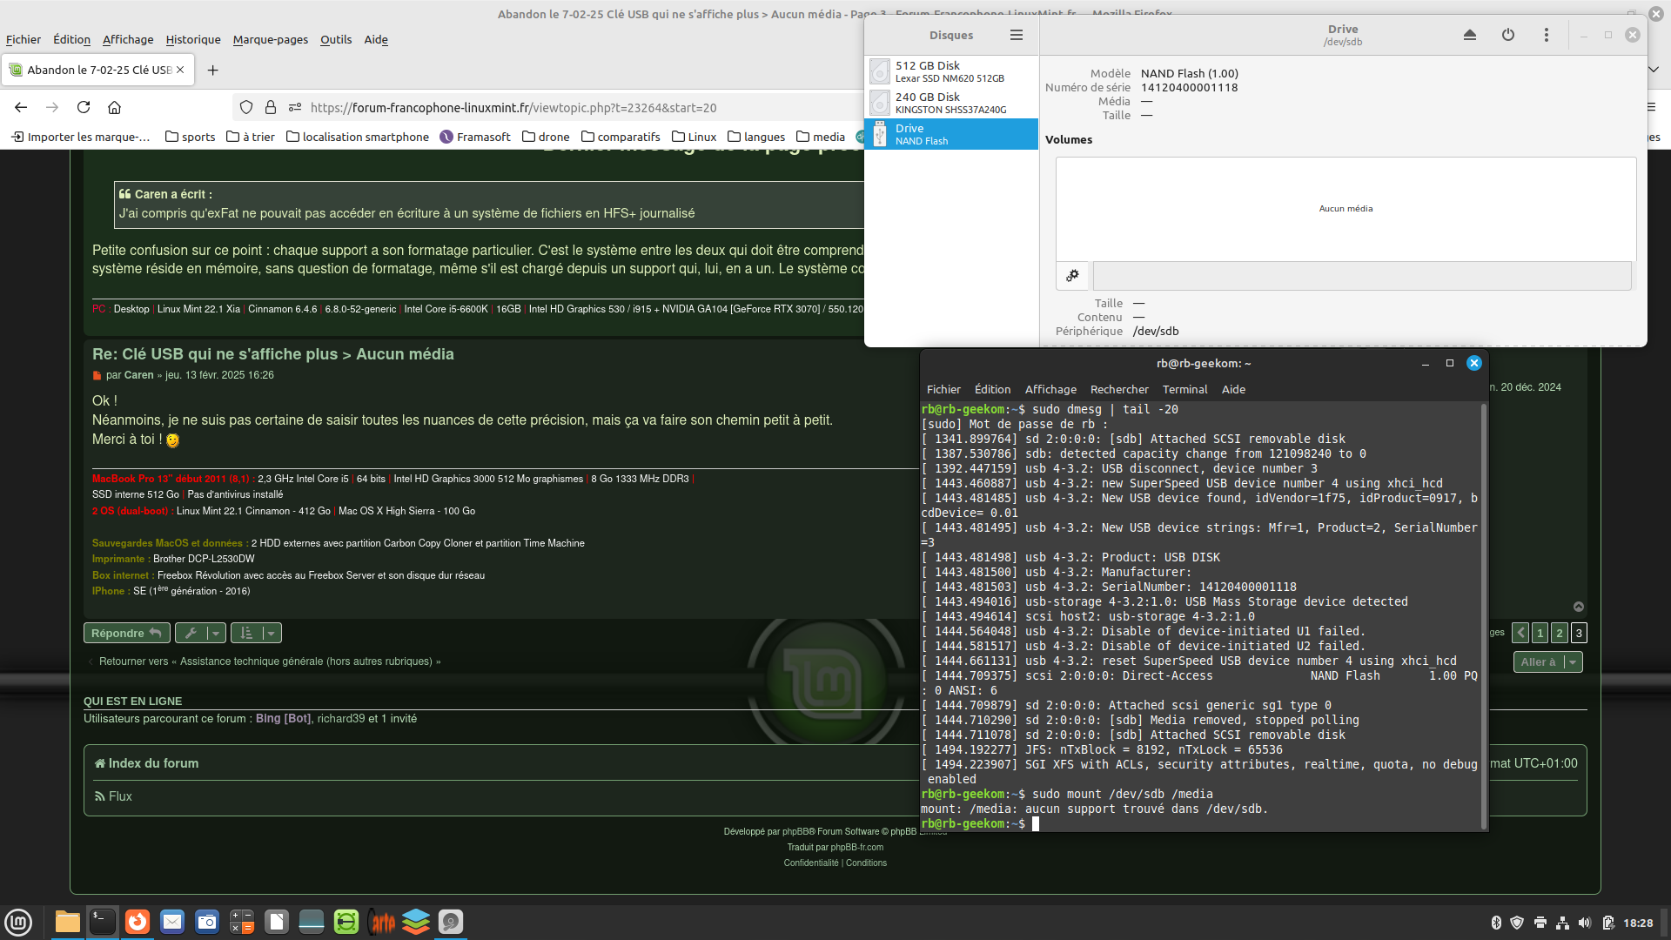
Task: Open drive options three-dot menu
Action: [x=1546, y=35]
